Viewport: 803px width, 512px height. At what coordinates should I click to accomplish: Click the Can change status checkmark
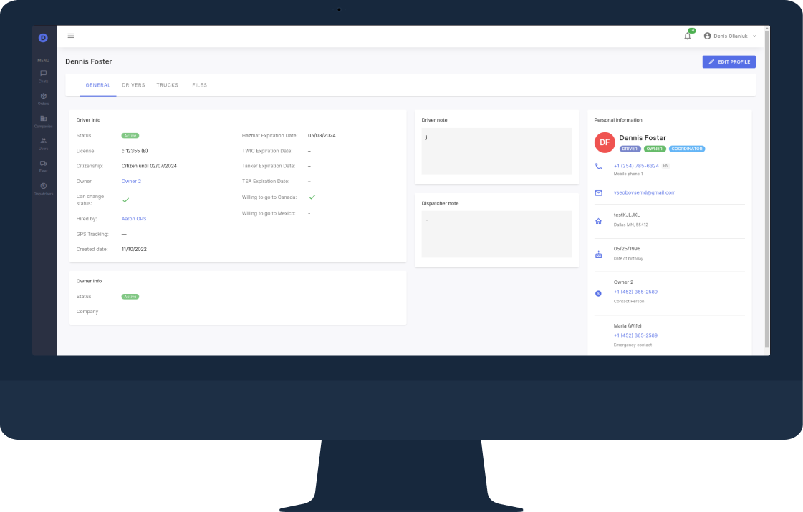[x=126, y=200]
